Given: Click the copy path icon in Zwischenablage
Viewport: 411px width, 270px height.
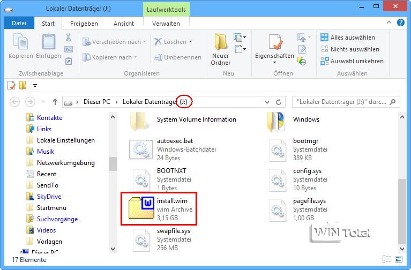Looking at the screenshot, I should (69, 49).
